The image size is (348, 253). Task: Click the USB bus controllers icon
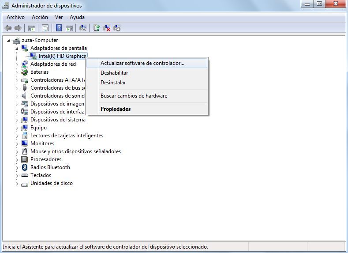(x=24, y=88)
